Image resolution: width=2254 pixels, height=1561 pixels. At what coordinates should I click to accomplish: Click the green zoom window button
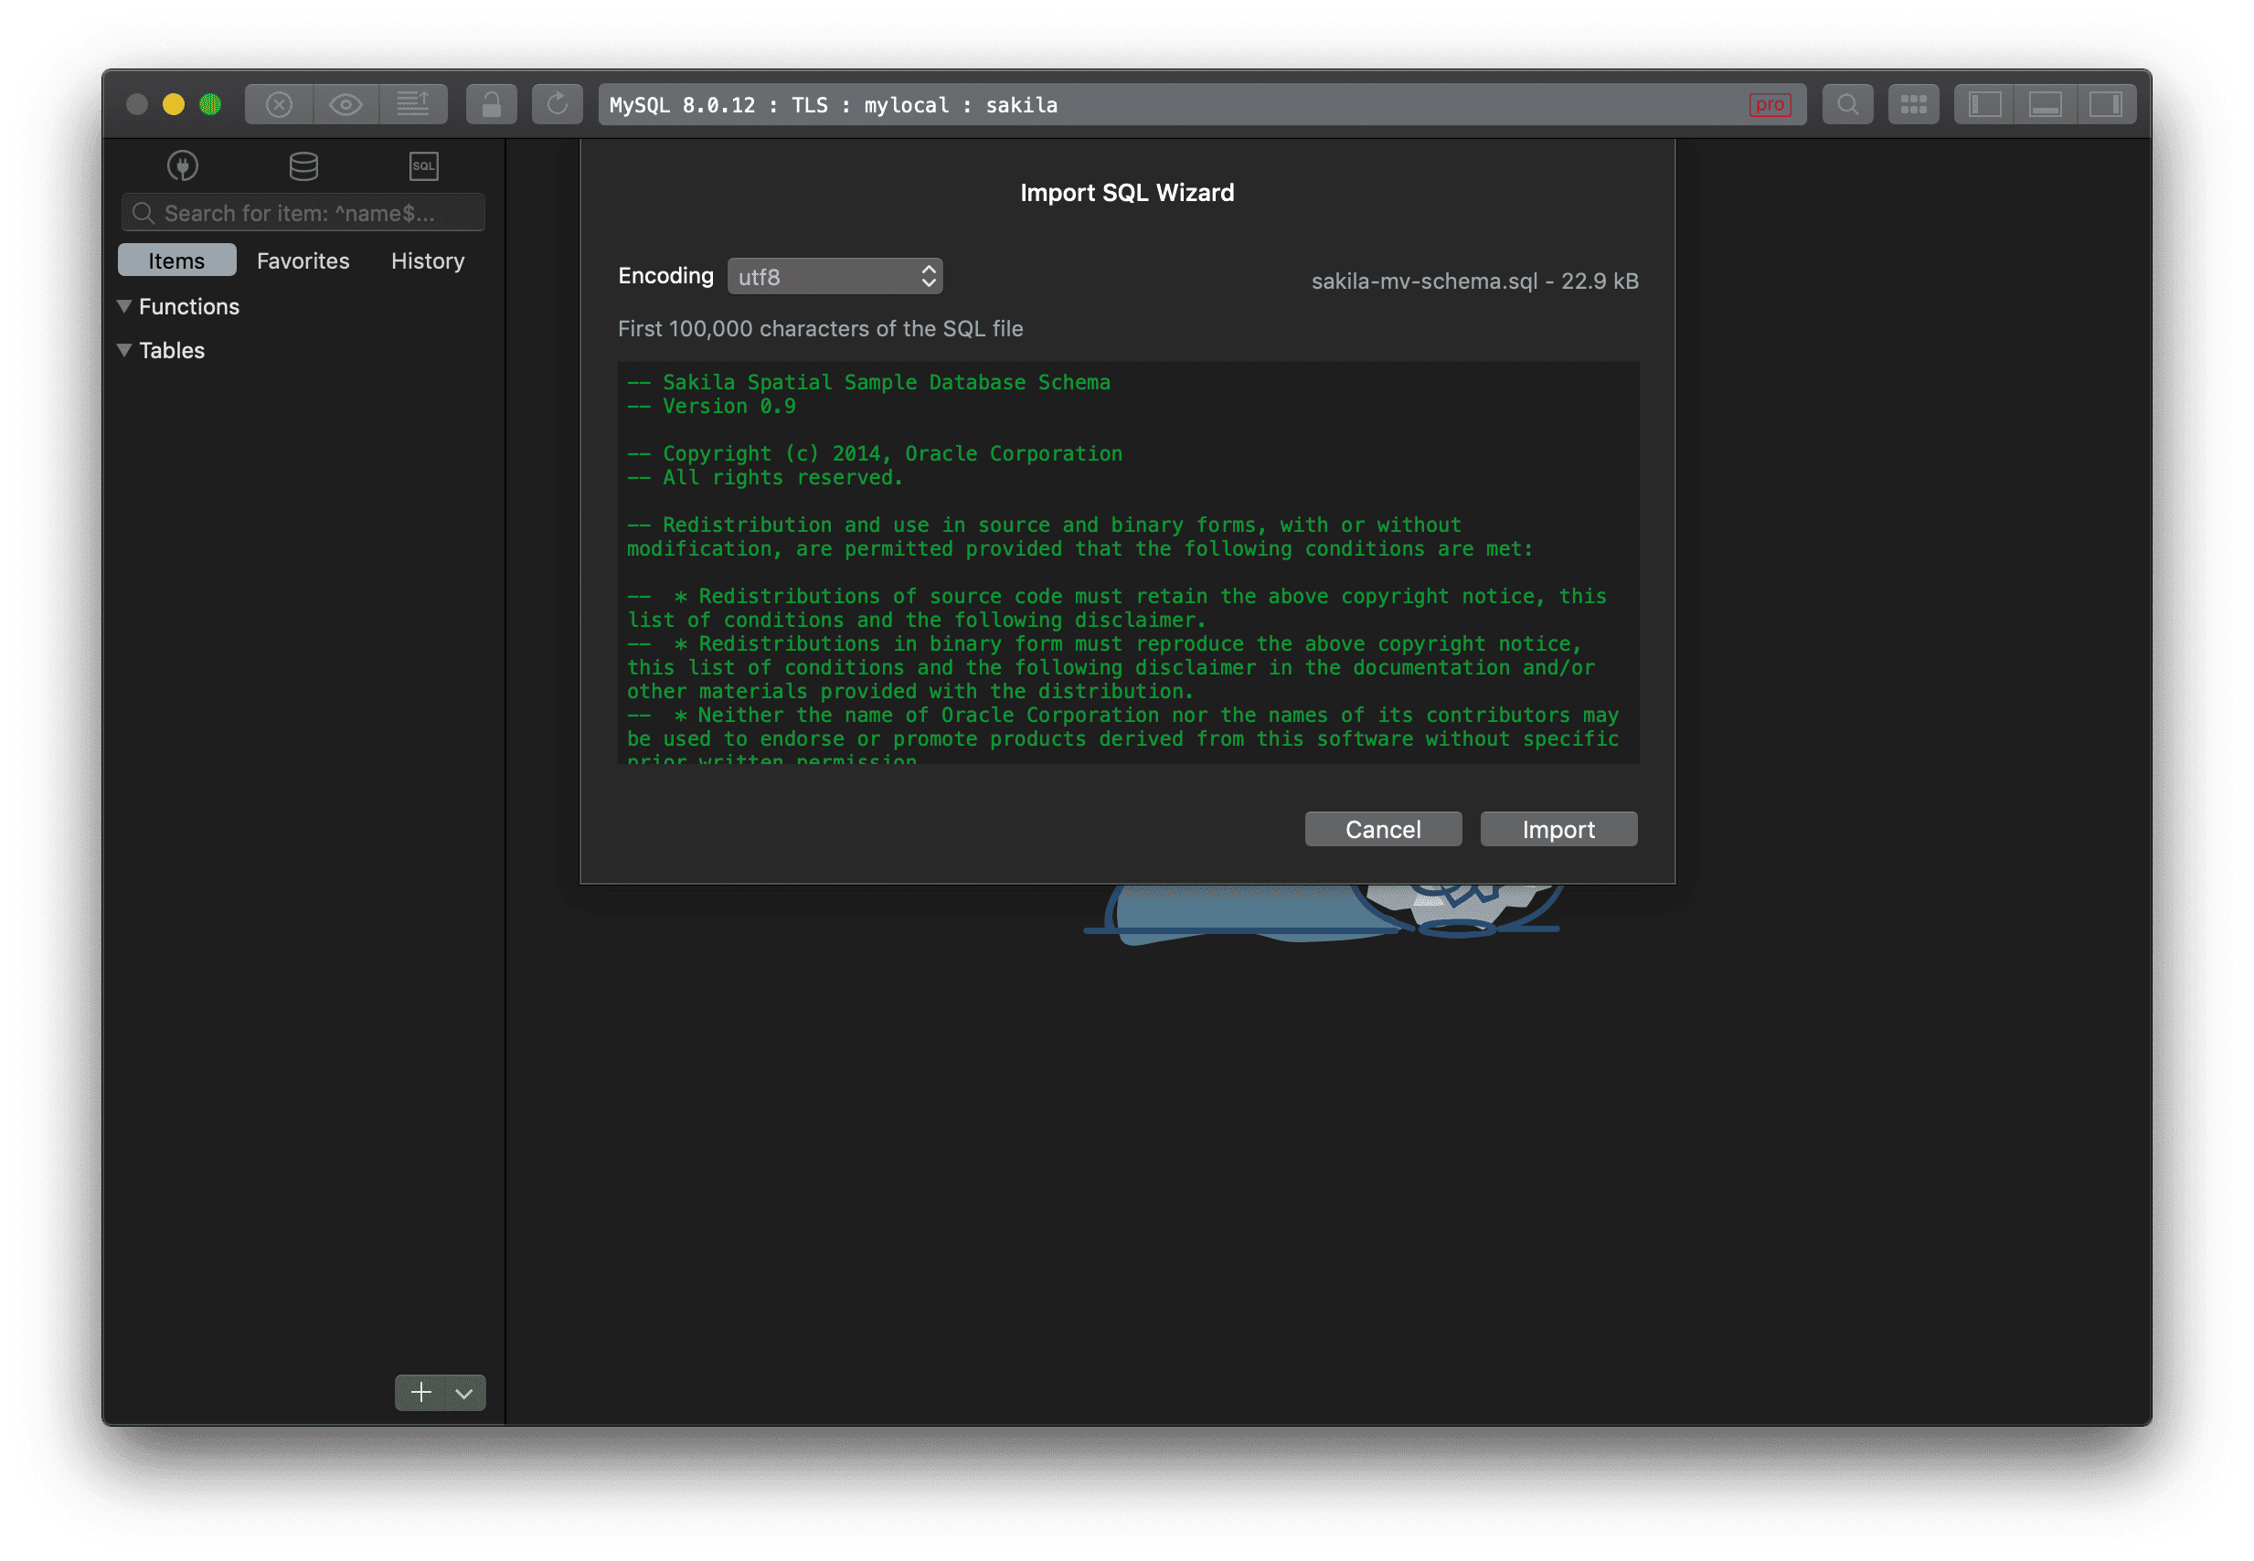pyautogui.click(x=210, y=105)
